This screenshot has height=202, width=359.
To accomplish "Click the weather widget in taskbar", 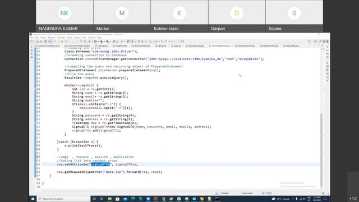I will tap(280, 199).
